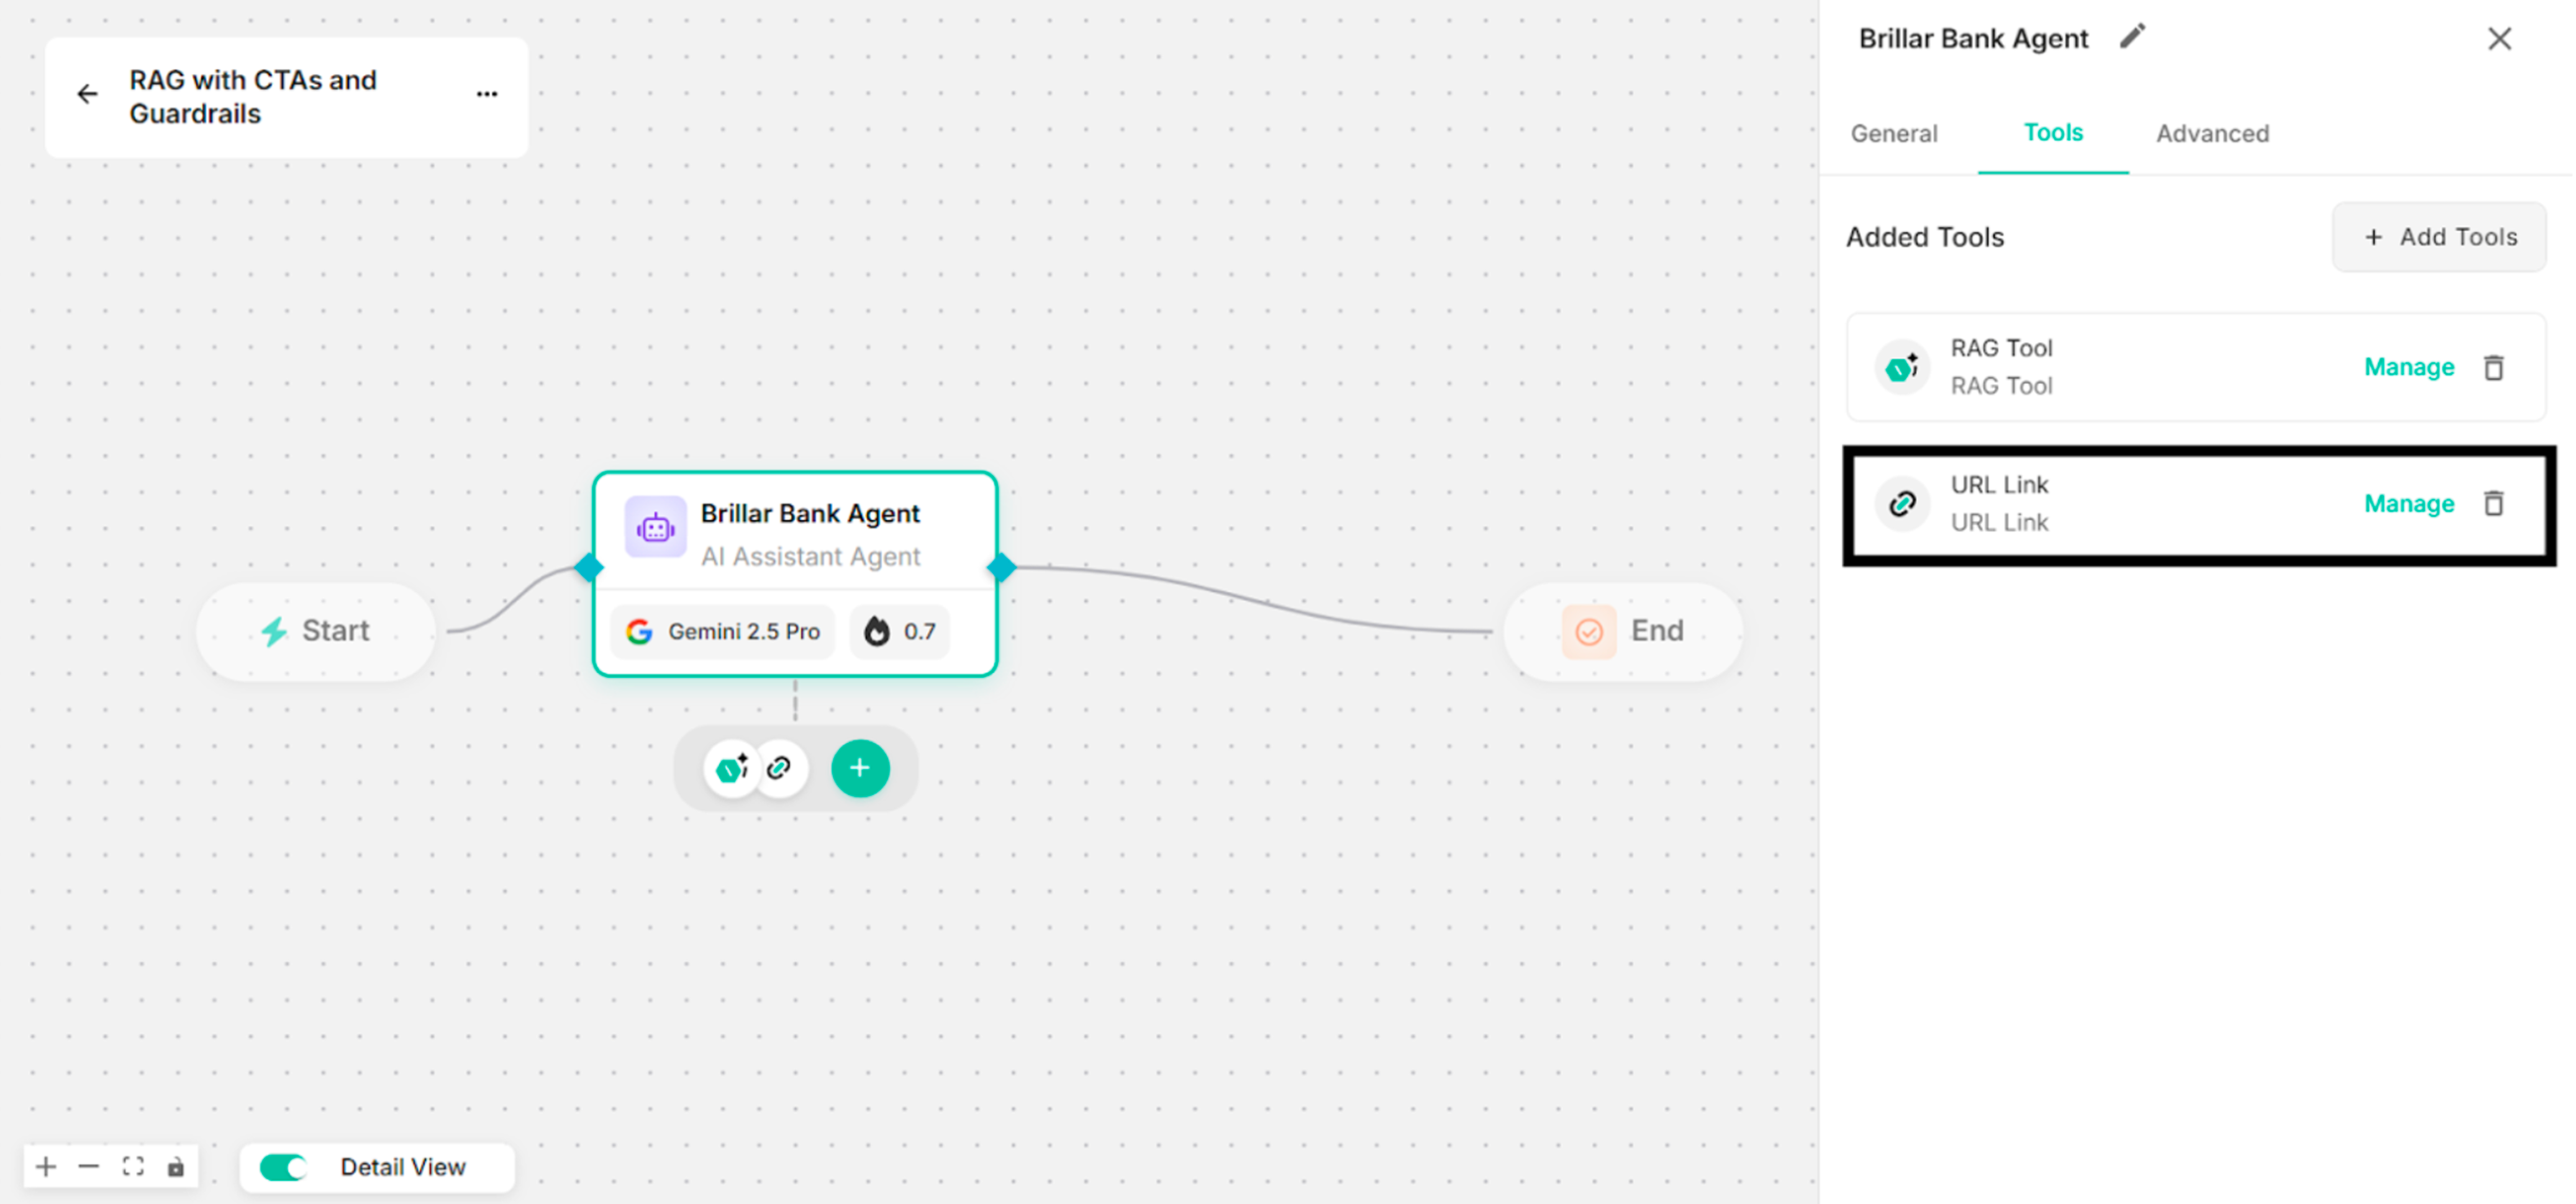Toggle the Detail View switch
The width and height of the screenshot is (2576, 1204).
(282, 1166)
